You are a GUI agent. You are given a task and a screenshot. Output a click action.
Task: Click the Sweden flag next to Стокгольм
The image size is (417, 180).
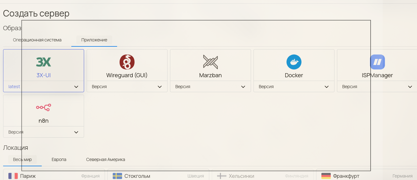coord(117,176)
